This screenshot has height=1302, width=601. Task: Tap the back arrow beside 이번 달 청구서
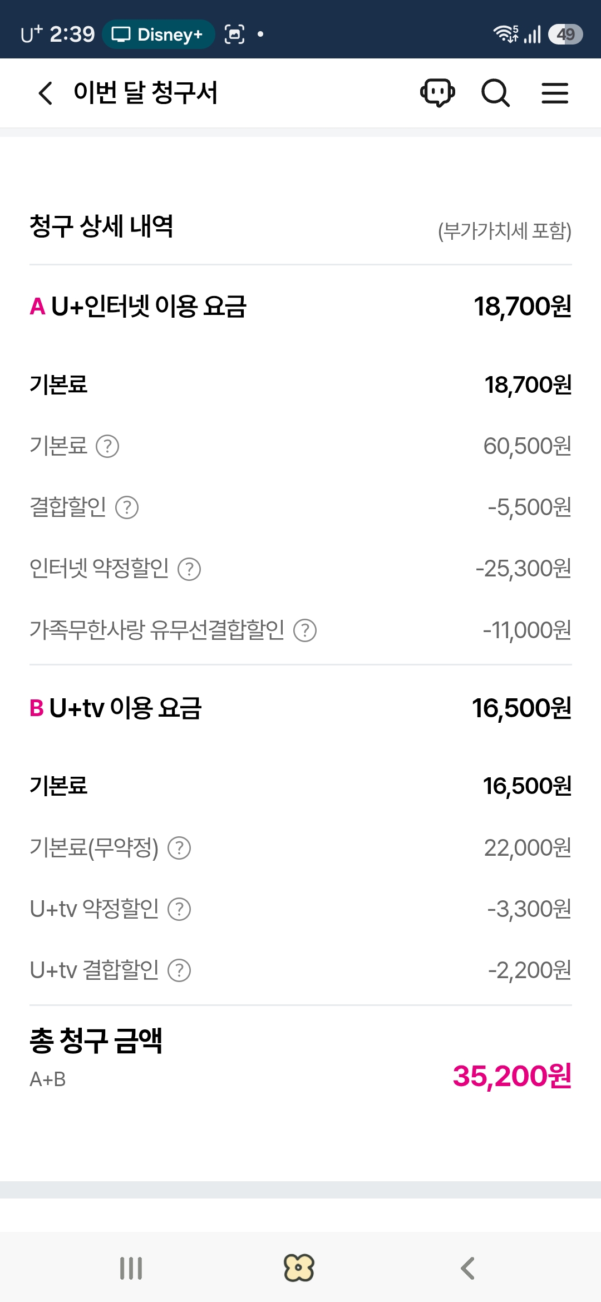click(46, 93)
